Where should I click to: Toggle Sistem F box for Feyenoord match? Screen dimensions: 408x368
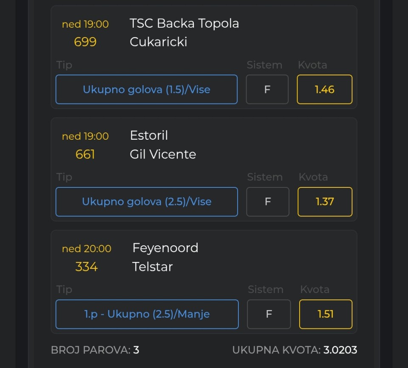coord(269,314)
